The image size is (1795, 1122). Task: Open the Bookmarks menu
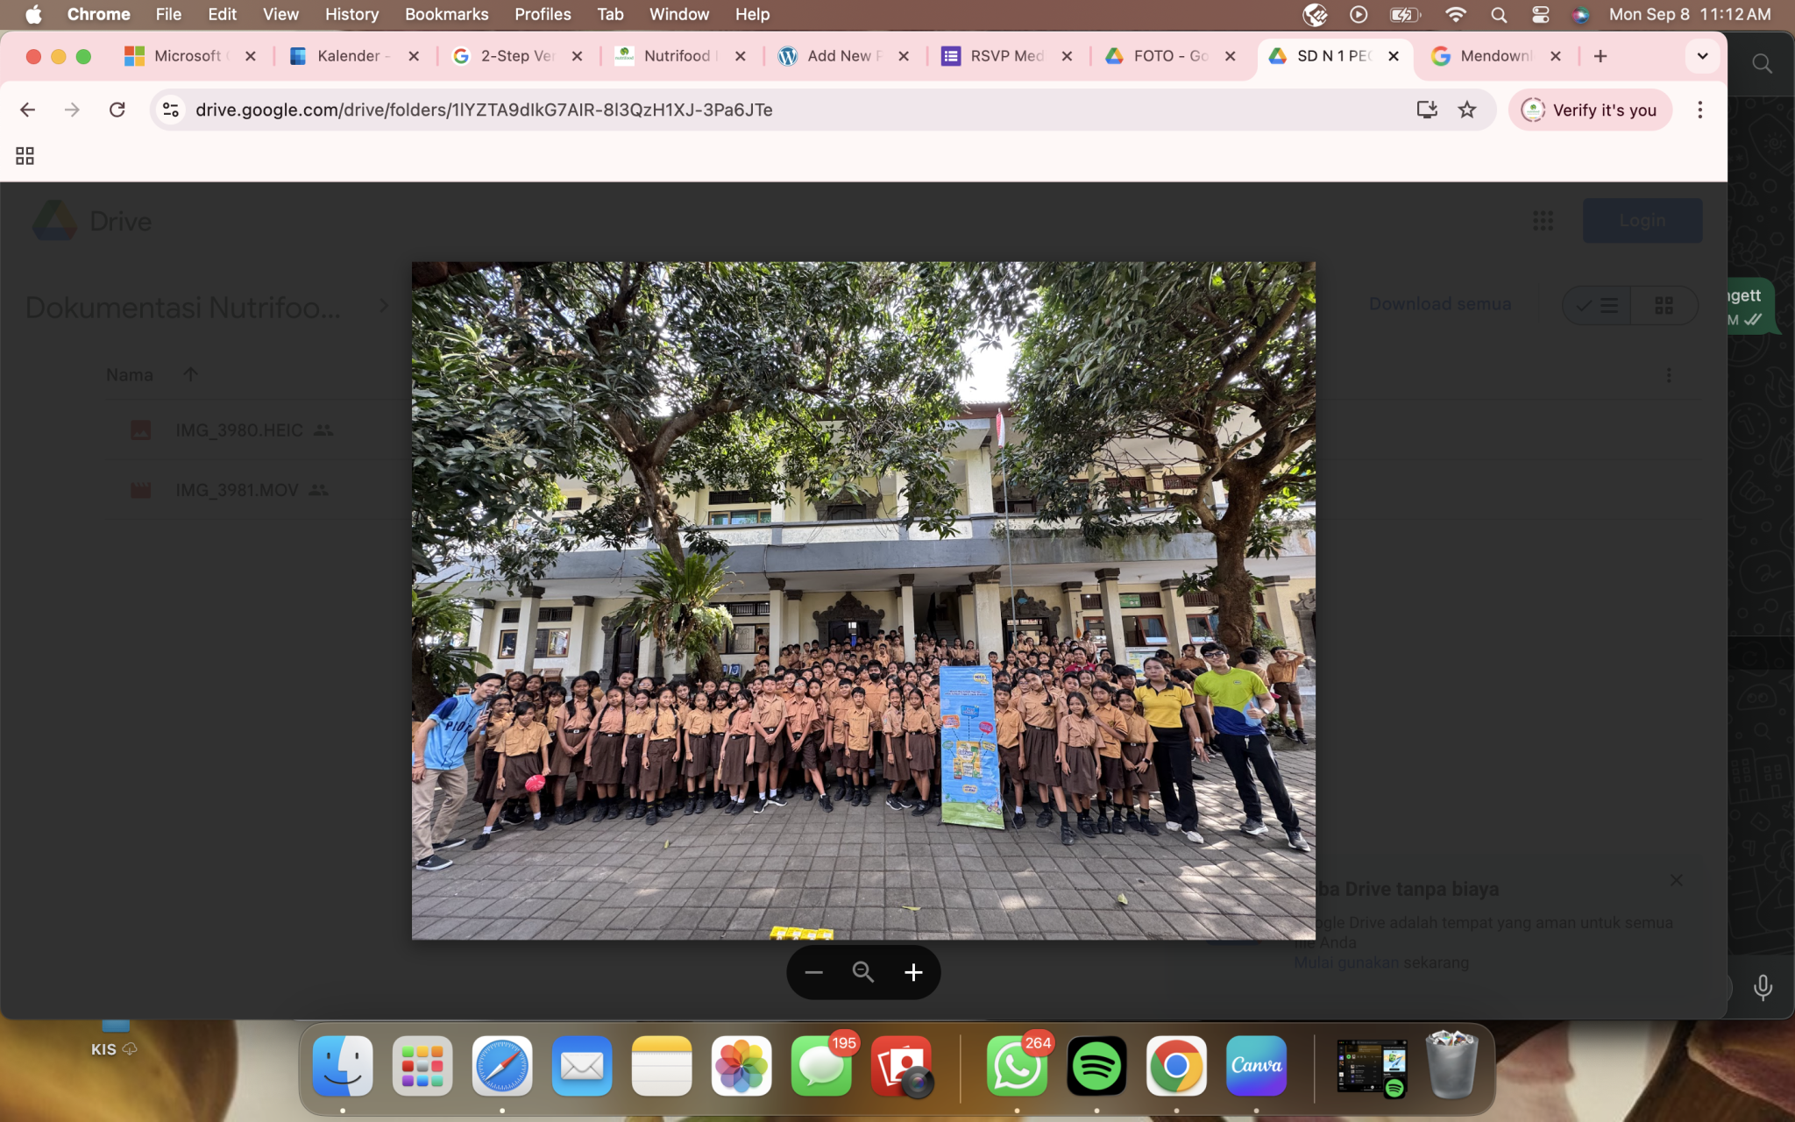pos(446,14)
